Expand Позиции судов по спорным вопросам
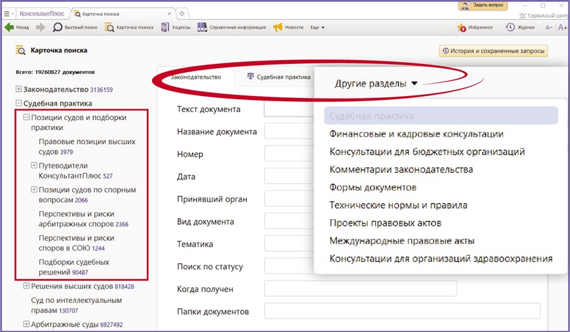 34,190
